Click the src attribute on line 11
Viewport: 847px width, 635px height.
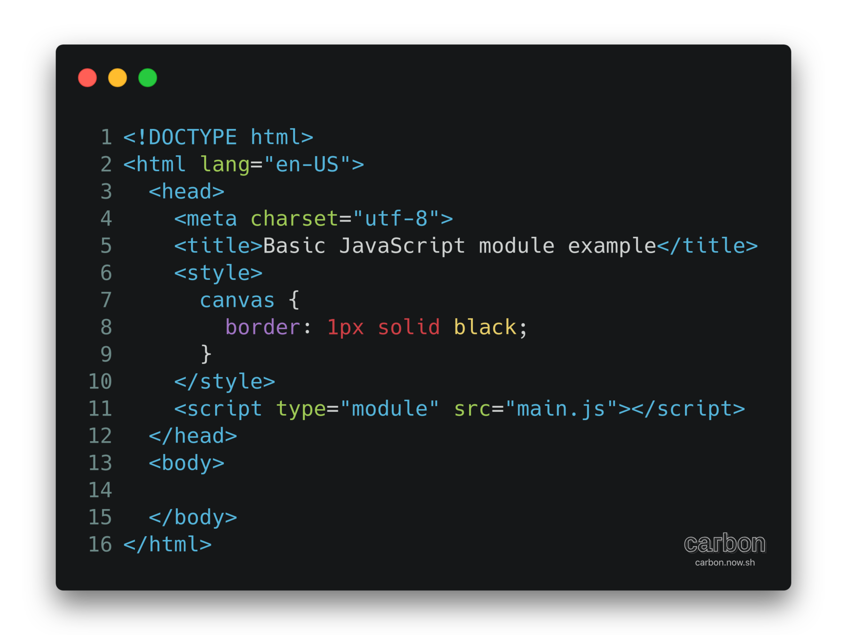(x=472, y=409)
